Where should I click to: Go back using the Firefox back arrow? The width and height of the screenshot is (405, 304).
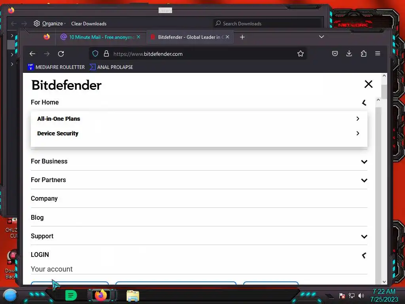click(x=32, y=54)
